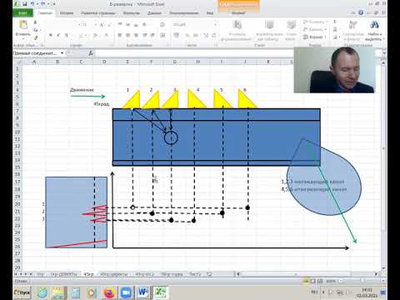This screenshot has height=300, width=400.
Task: Click the Format as Table button
Action: click(269, 31)
